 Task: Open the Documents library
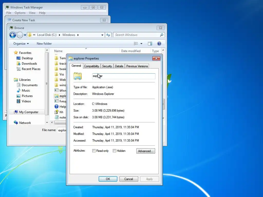point(30,85)
